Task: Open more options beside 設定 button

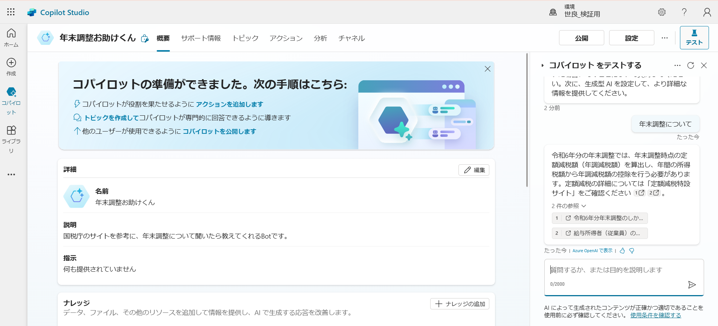Action: [x=665, y=38]
